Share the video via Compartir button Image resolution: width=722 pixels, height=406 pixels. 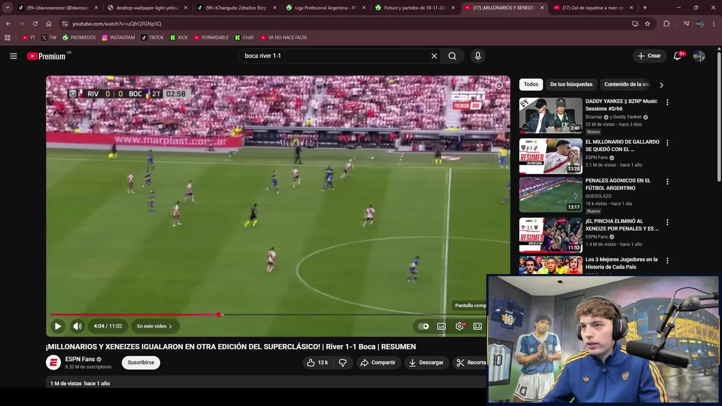click(x=378, y=363)
